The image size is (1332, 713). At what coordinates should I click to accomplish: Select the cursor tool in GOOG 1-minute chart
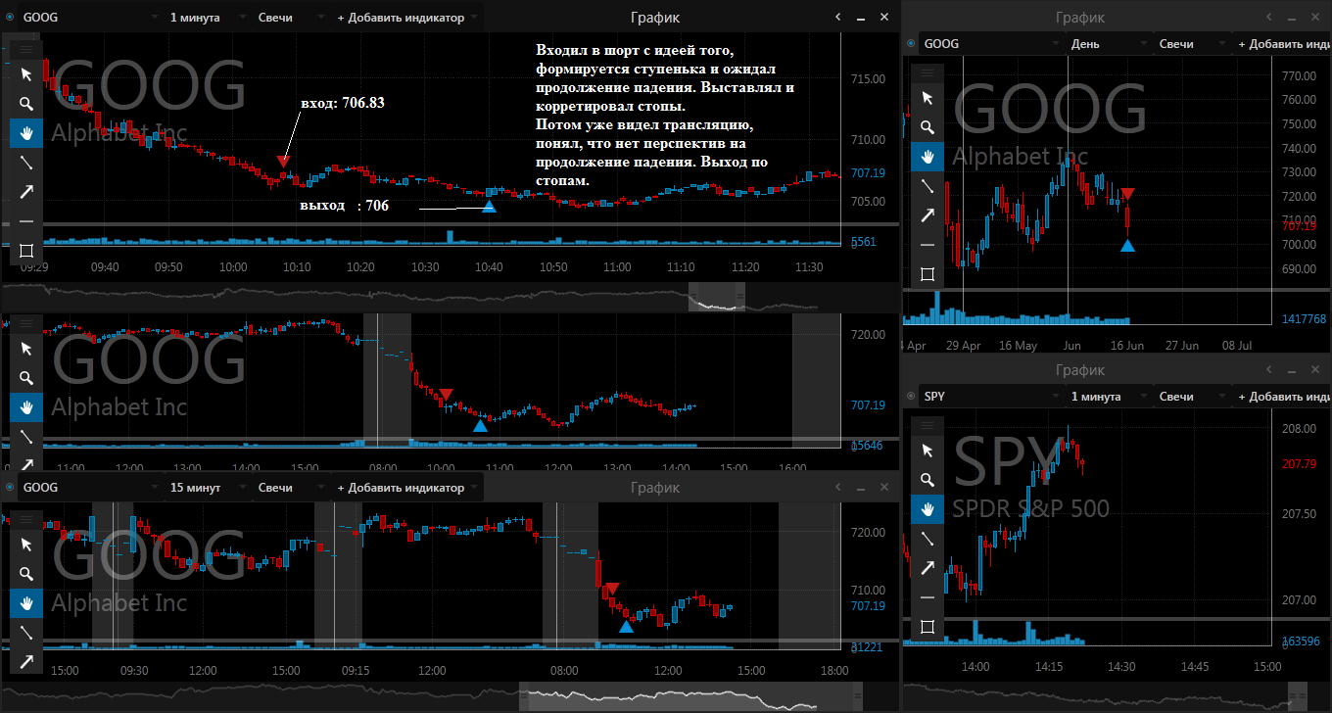[x=26, y=74]
